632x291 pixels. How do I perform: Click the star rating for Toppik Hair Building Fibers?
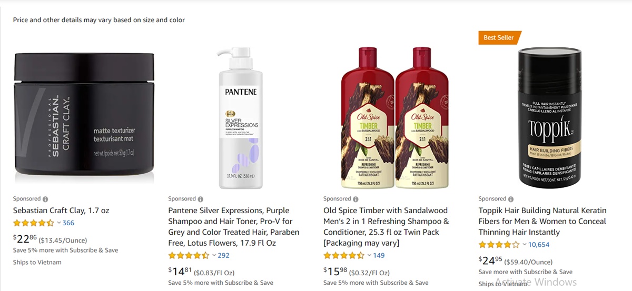coord(499,245)
